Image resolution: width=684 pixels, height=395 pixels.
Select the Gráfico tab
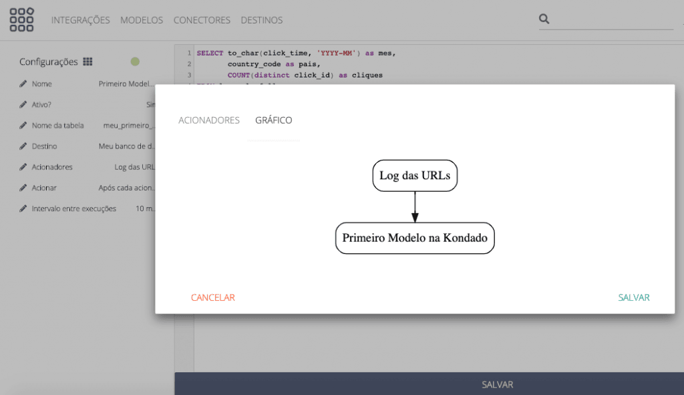(x=273, y=120)
